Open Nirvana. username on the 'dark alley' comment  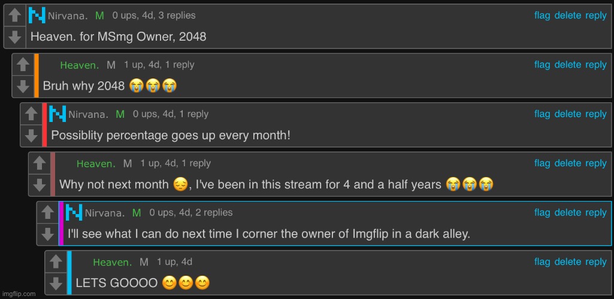click(x=105, y=213)
